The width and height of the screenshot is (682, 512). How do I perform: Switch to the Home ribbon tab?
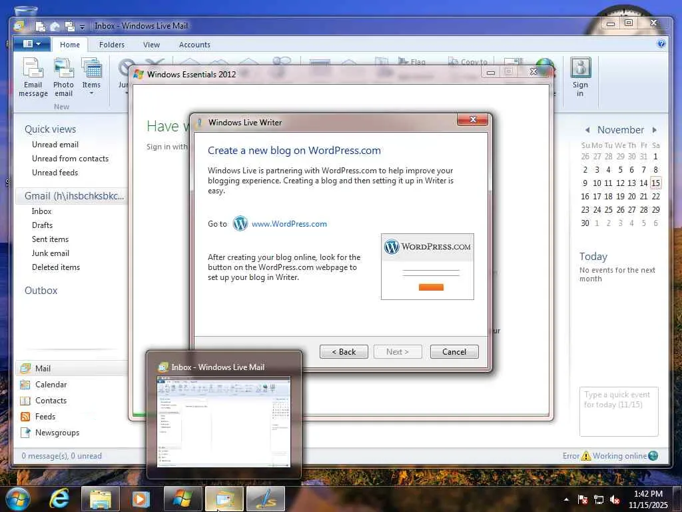click(70, 45)
